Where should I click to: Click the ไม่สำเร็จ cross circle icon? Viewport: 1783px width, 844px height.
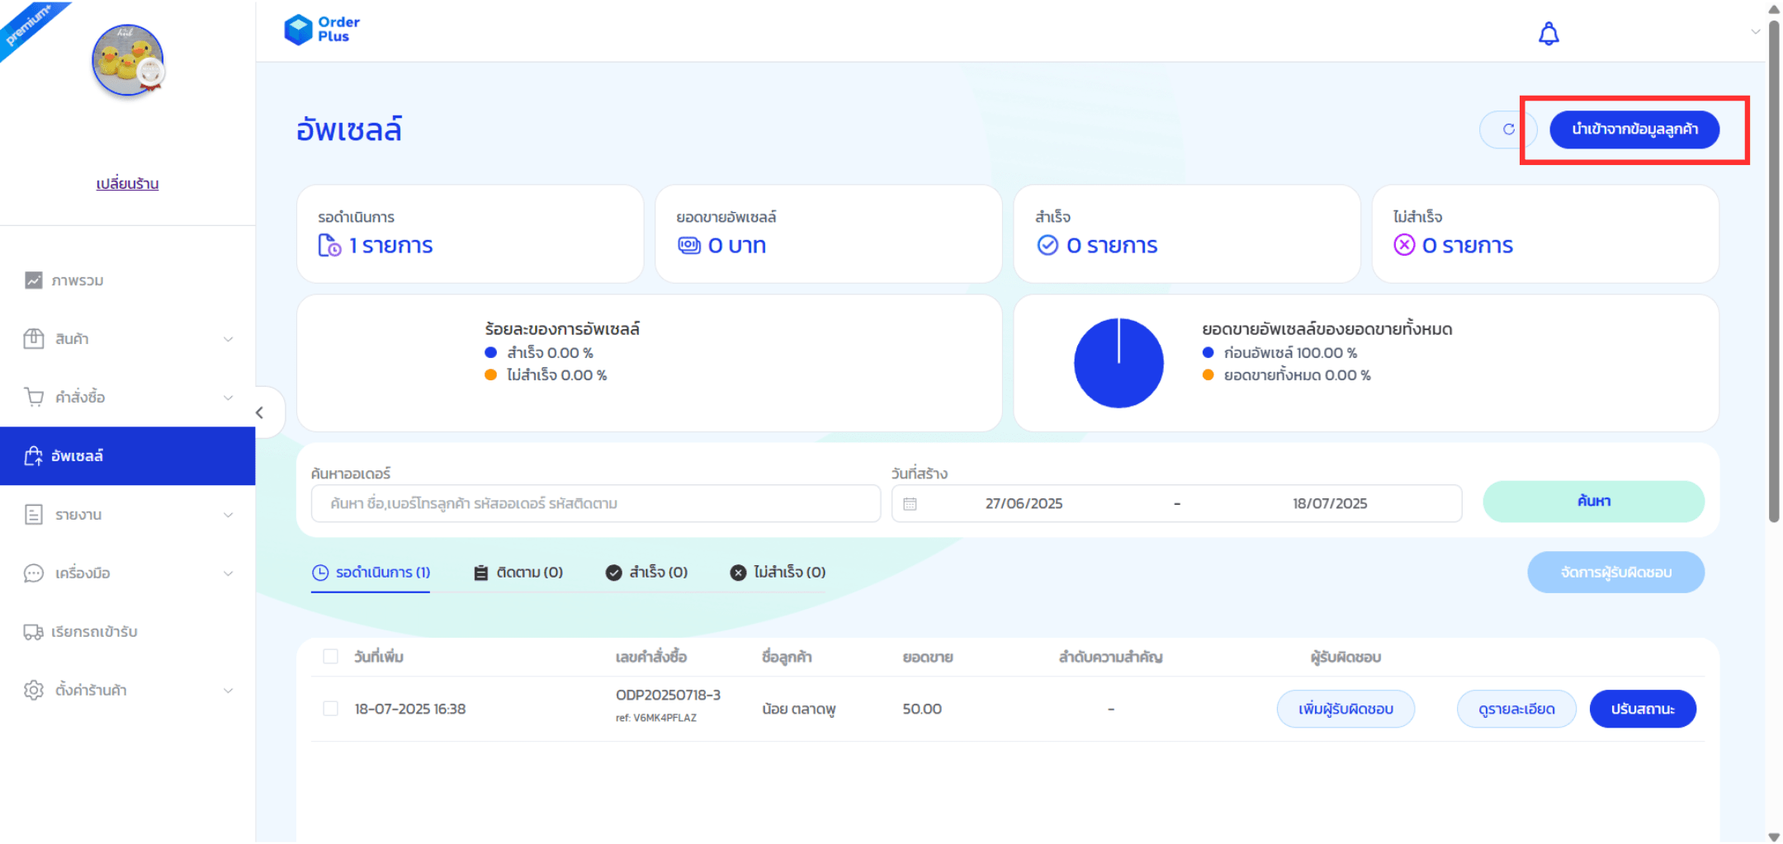point(1404,245)
